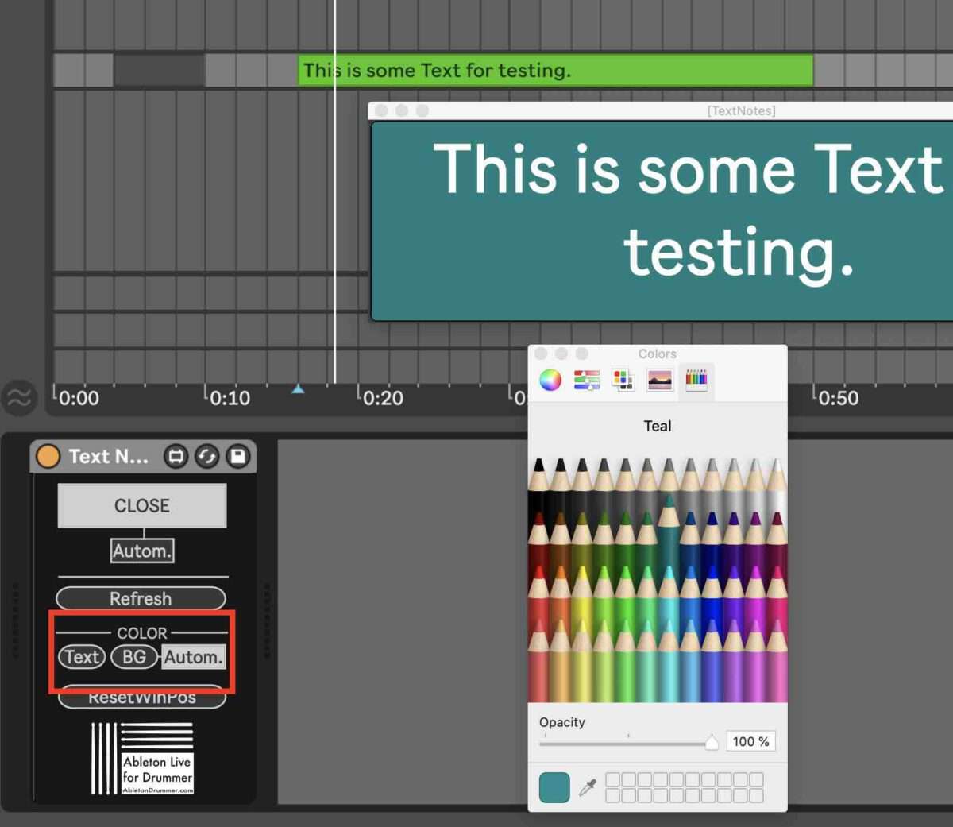Switch to the image palettes tab
The height and width of the screenshot is (827, 953).
(660, 380)
